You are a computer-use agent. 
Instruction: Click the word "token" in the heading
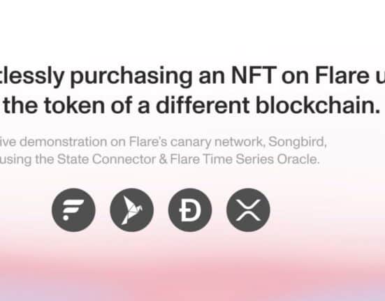(74, 105)
